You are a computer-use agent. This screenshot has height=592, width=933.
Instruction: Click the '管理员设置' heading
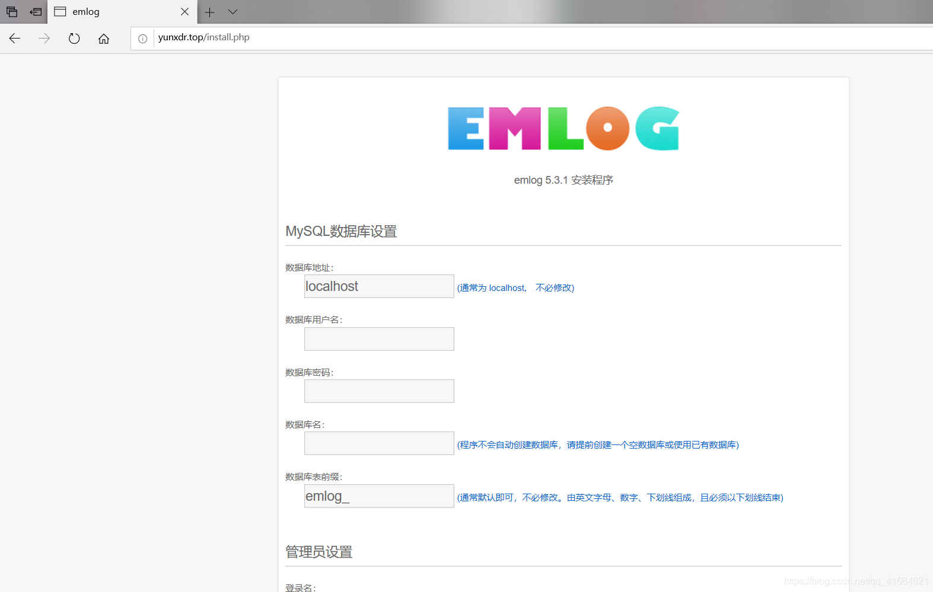click(319, 552)
